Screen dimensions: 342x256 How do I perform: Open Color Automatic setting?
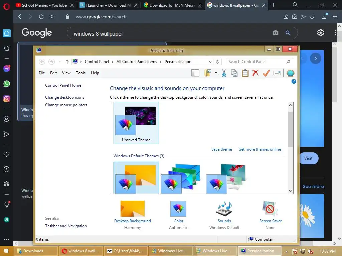tap(178, 215)
